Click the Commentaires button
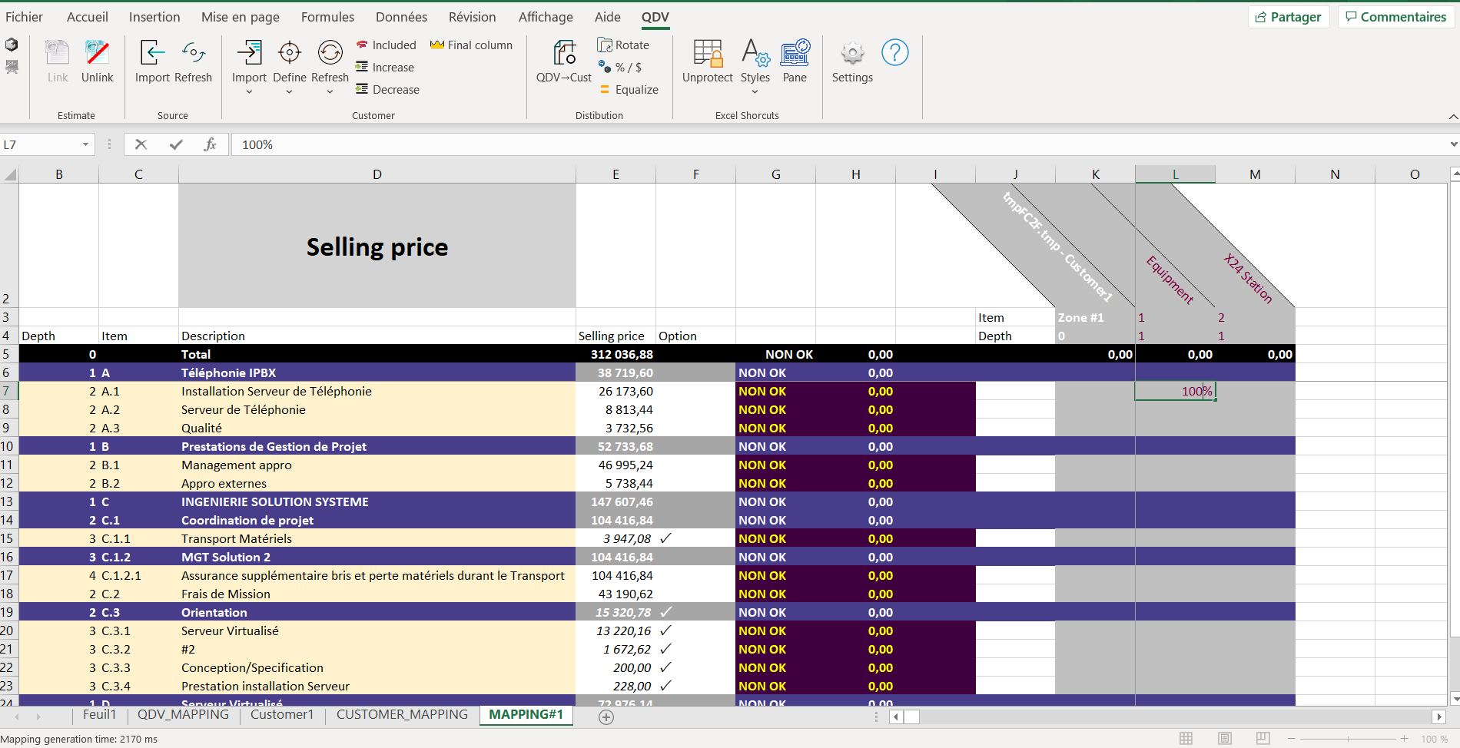 tap(1395, 17)
